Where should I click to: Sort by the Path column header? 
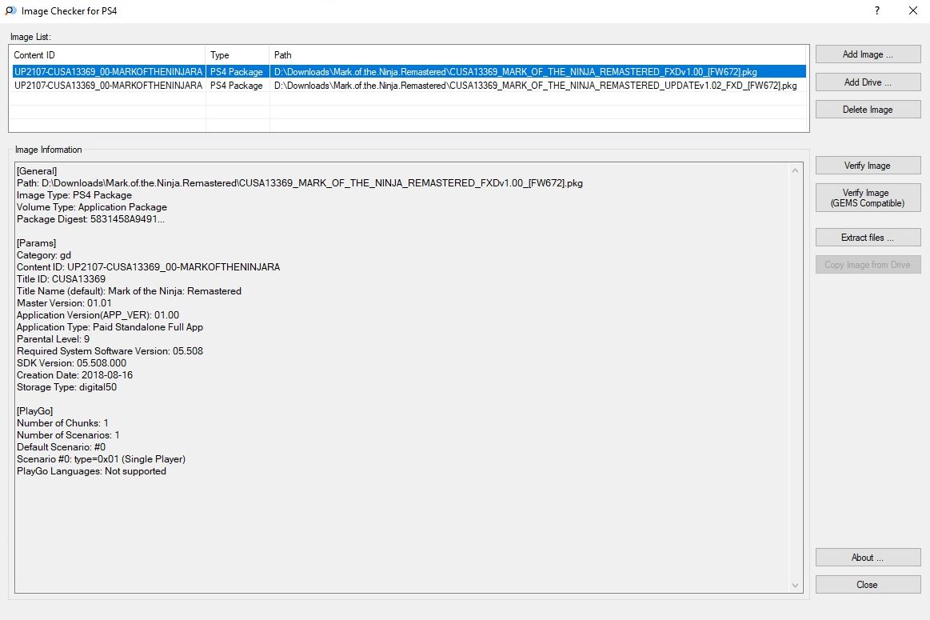pyautogui.click(x=538, y=55)
